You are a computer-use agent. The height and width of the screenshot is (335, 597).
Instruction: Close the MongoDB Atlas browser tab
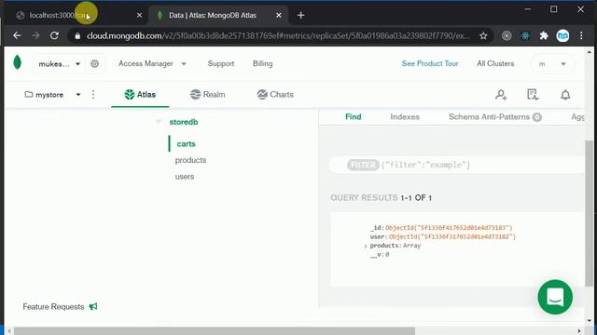pos(279,15)
